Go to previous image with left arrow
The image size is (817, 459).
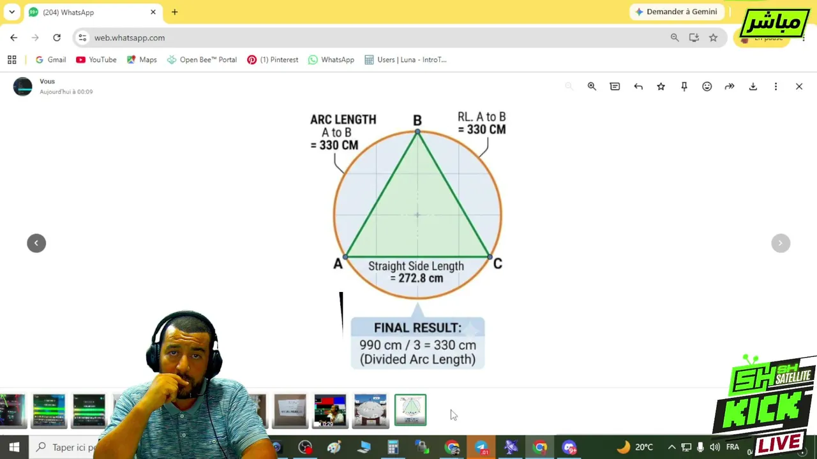(36, 243)
